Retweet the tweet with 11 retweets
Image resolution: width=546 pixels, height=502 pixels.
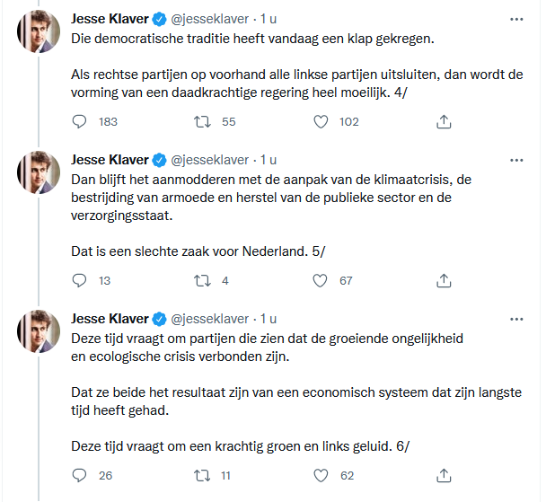coord(202,475)
